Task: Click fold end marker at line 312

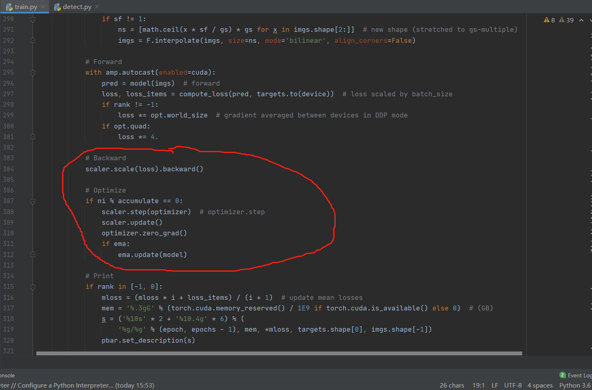Action: click(x=33, y=255)
